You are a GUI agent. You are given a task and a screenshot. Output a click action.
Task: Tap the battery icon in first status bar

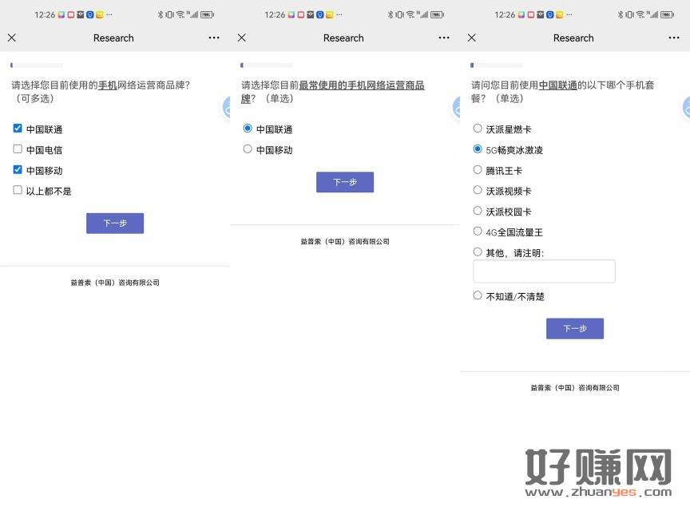click(207, 14)
